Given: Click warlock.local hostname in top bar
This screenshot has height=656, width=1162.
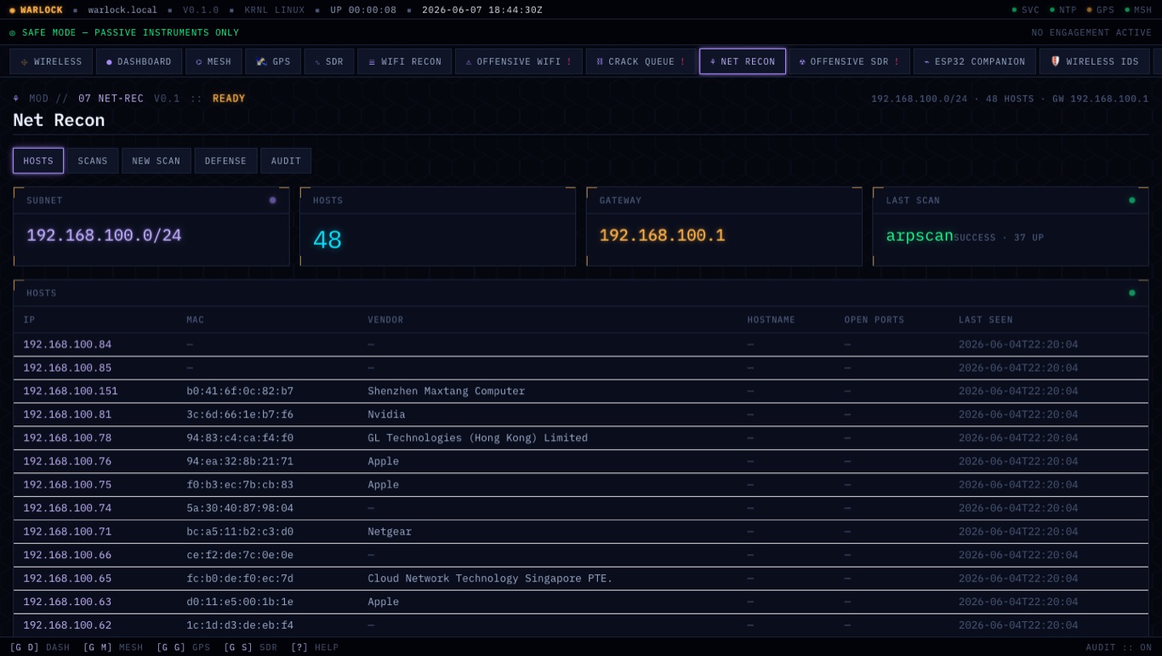Looking at the screenshot, I should (122, 10).
